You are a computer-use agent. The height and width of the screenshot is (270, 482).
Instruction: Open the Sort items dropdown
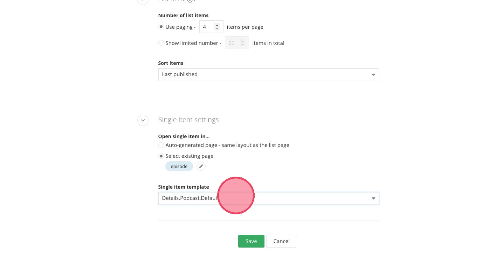pyautogui.click(x=268, y=75)
